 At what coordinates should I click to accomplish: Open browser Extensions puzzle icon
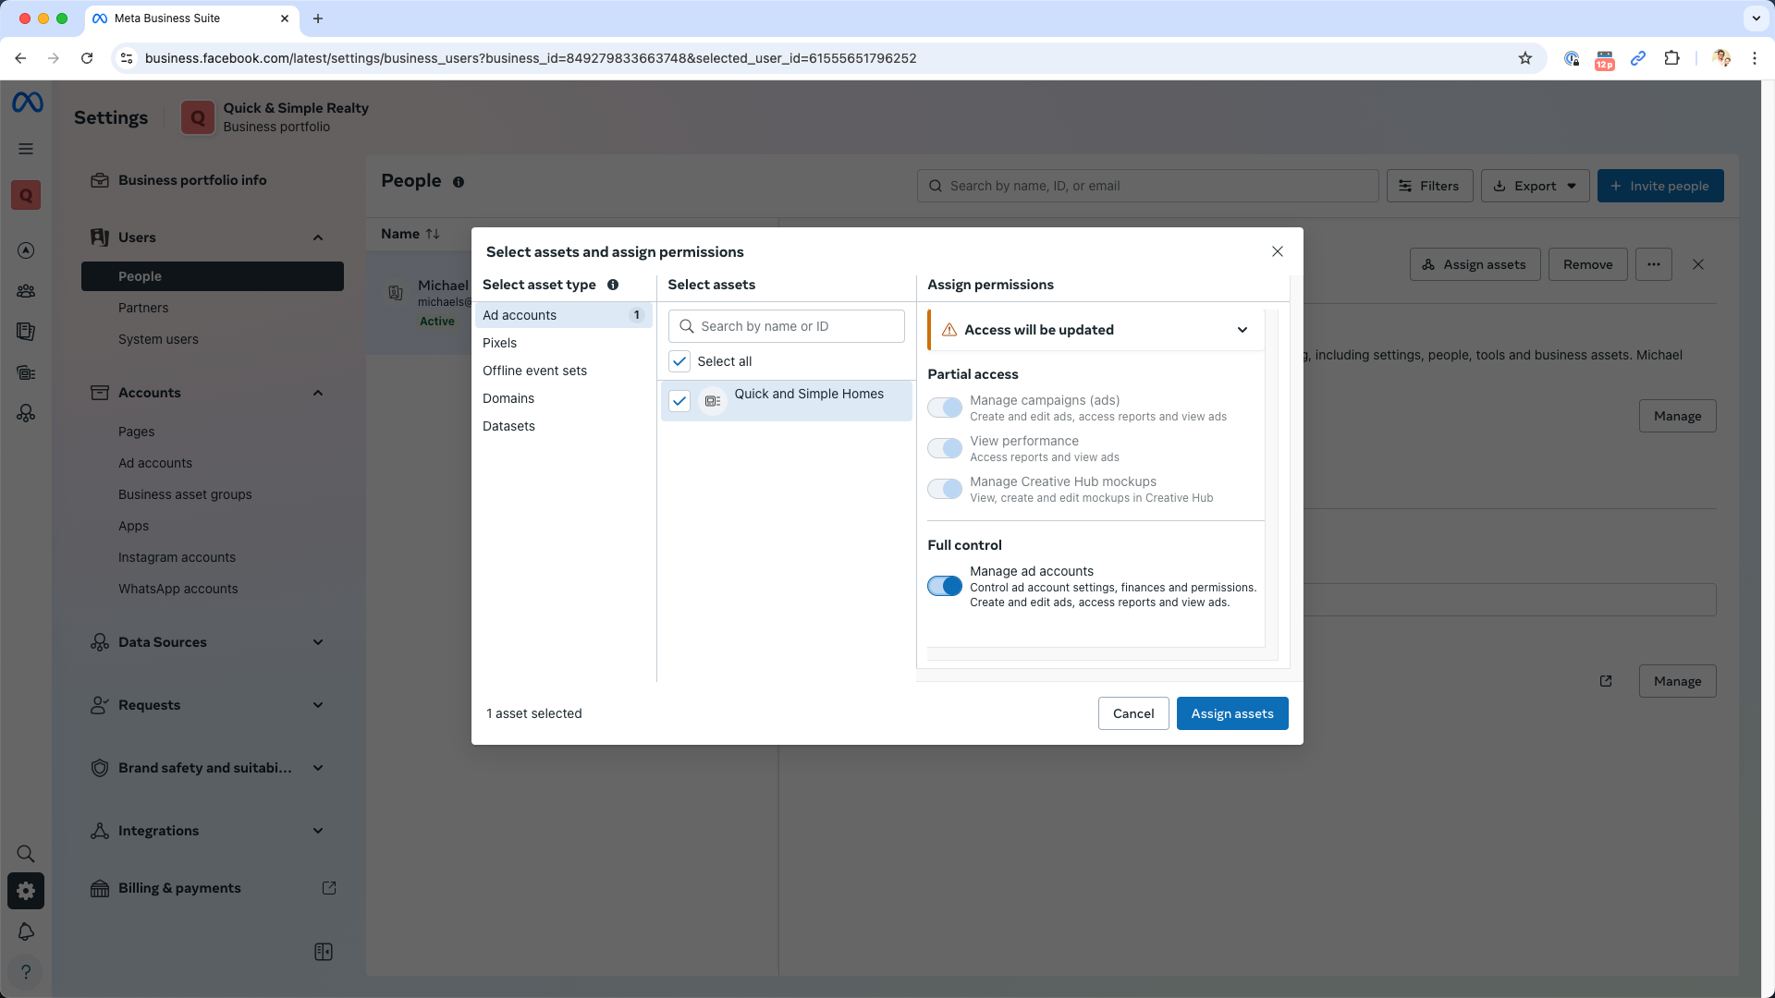point(1671,58)
